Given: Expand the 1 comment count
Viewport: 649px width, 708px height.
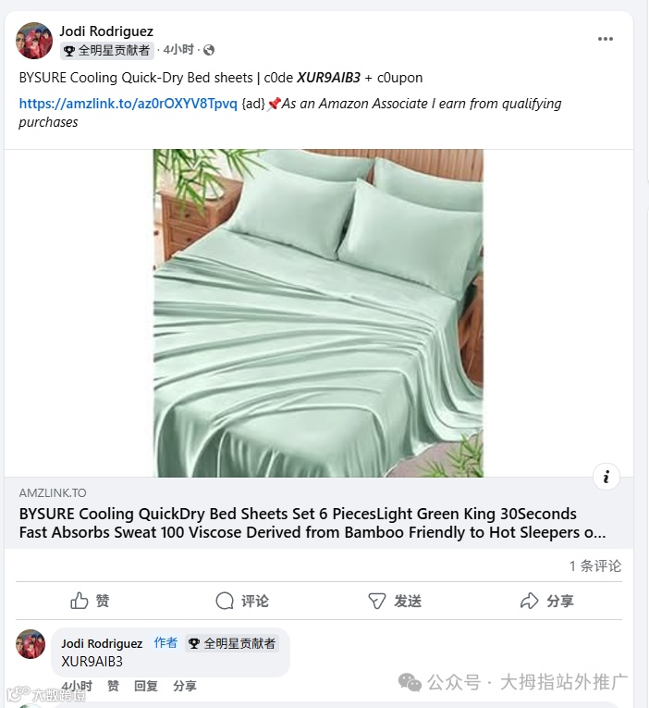Looking at the screenshot, I should (595, 565).
